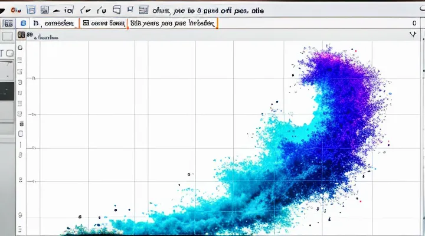Image resolution: width=425 pixels, height=236 pixels.
Task: Click the rectangle shape icon in the top toolbar
Action: (117, 10)
